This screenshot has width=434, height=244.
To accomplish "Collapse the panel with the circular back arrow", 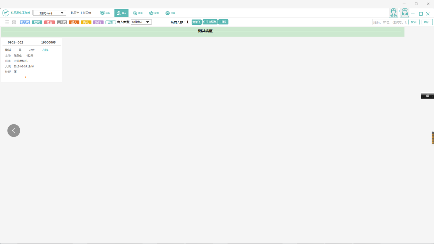I will pyautogui.click(x=13, y=130).
